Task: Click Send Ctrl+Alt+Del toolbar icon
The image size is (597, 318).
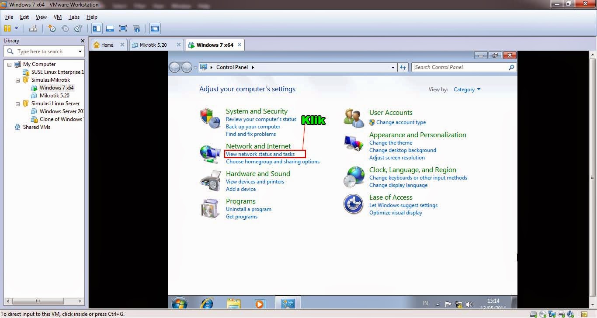Action: [33, 28]
